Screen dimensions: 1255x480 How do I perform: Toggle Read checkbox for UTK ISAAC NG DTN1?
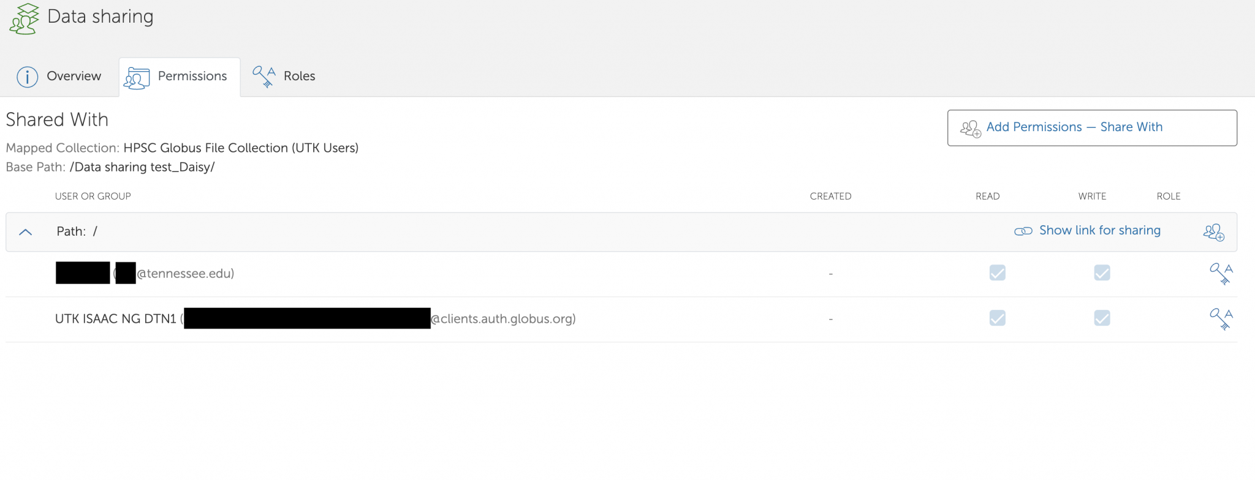[x=997, y=318]
